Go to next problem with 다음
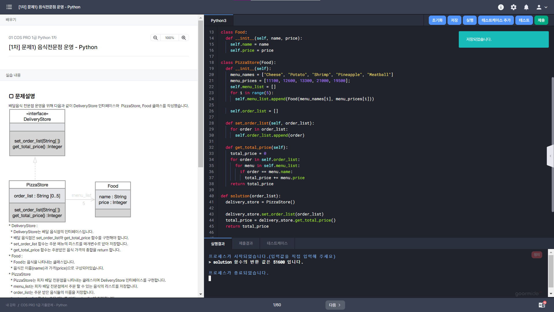554x312 pixels. click(x=335, y=305)
